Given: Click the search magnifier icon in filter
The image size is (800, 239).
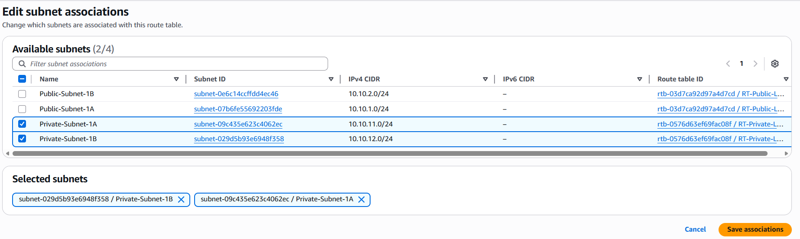Looking at the screenshot, I should point(22,64).
